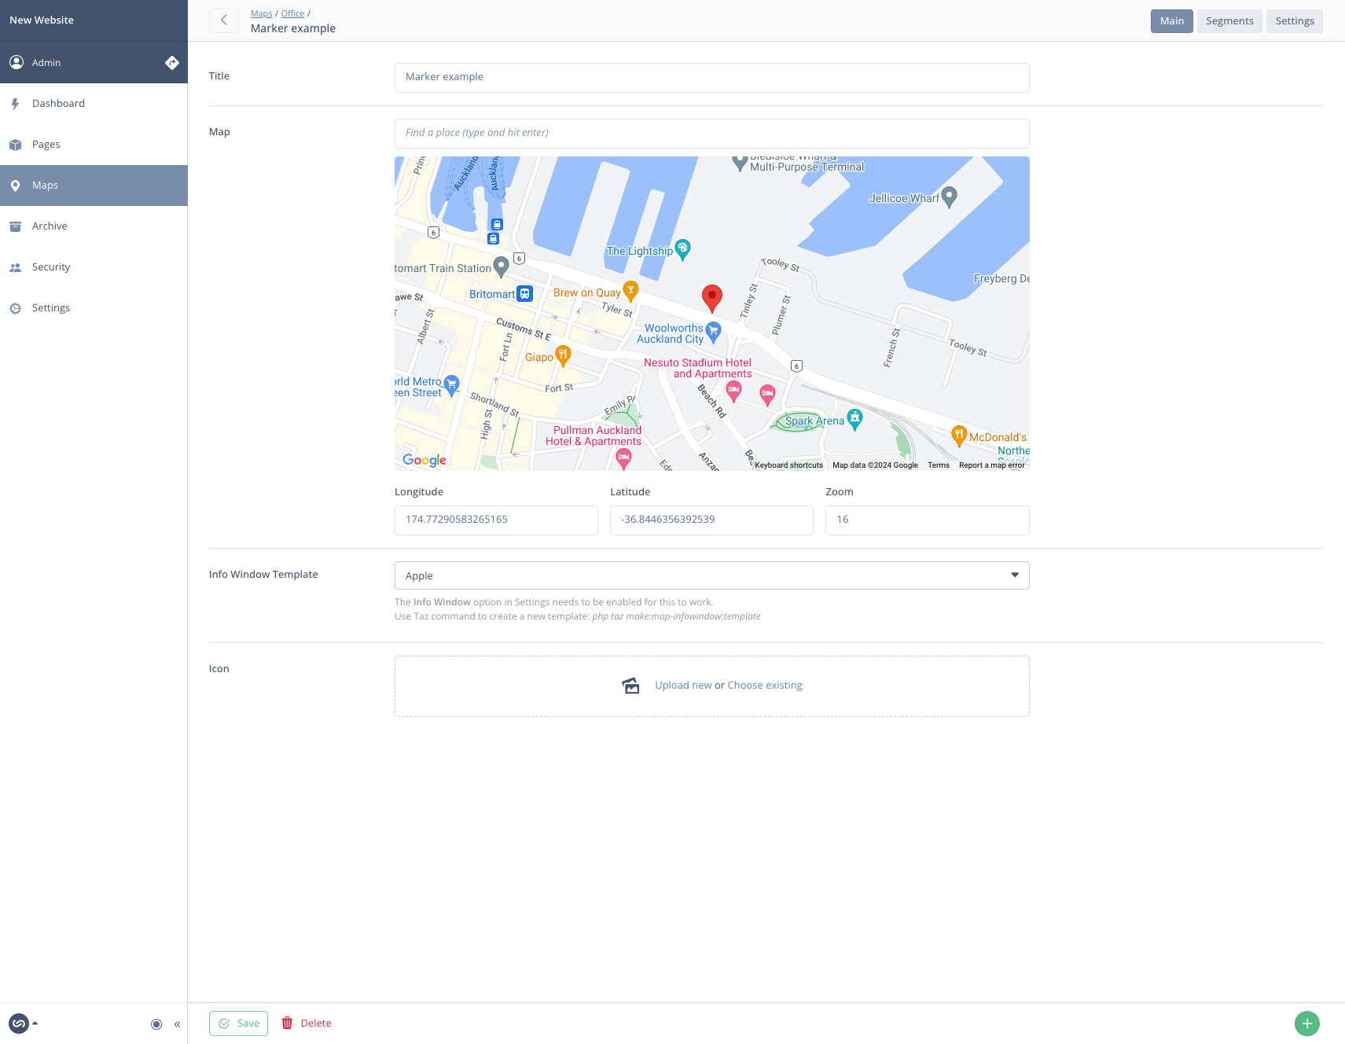Switch to the Segments tab

coord(1229,21)
